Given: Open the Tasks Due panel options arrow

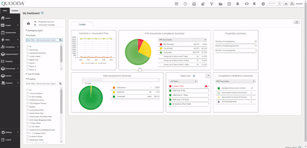Looking at the screenshot, I should click(208, 76).
